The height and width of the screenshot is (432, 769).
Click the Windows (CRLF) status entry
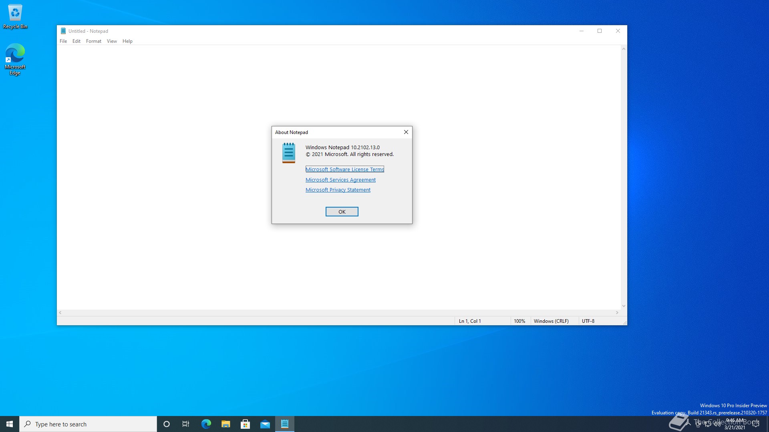click(x=551, y=321)
